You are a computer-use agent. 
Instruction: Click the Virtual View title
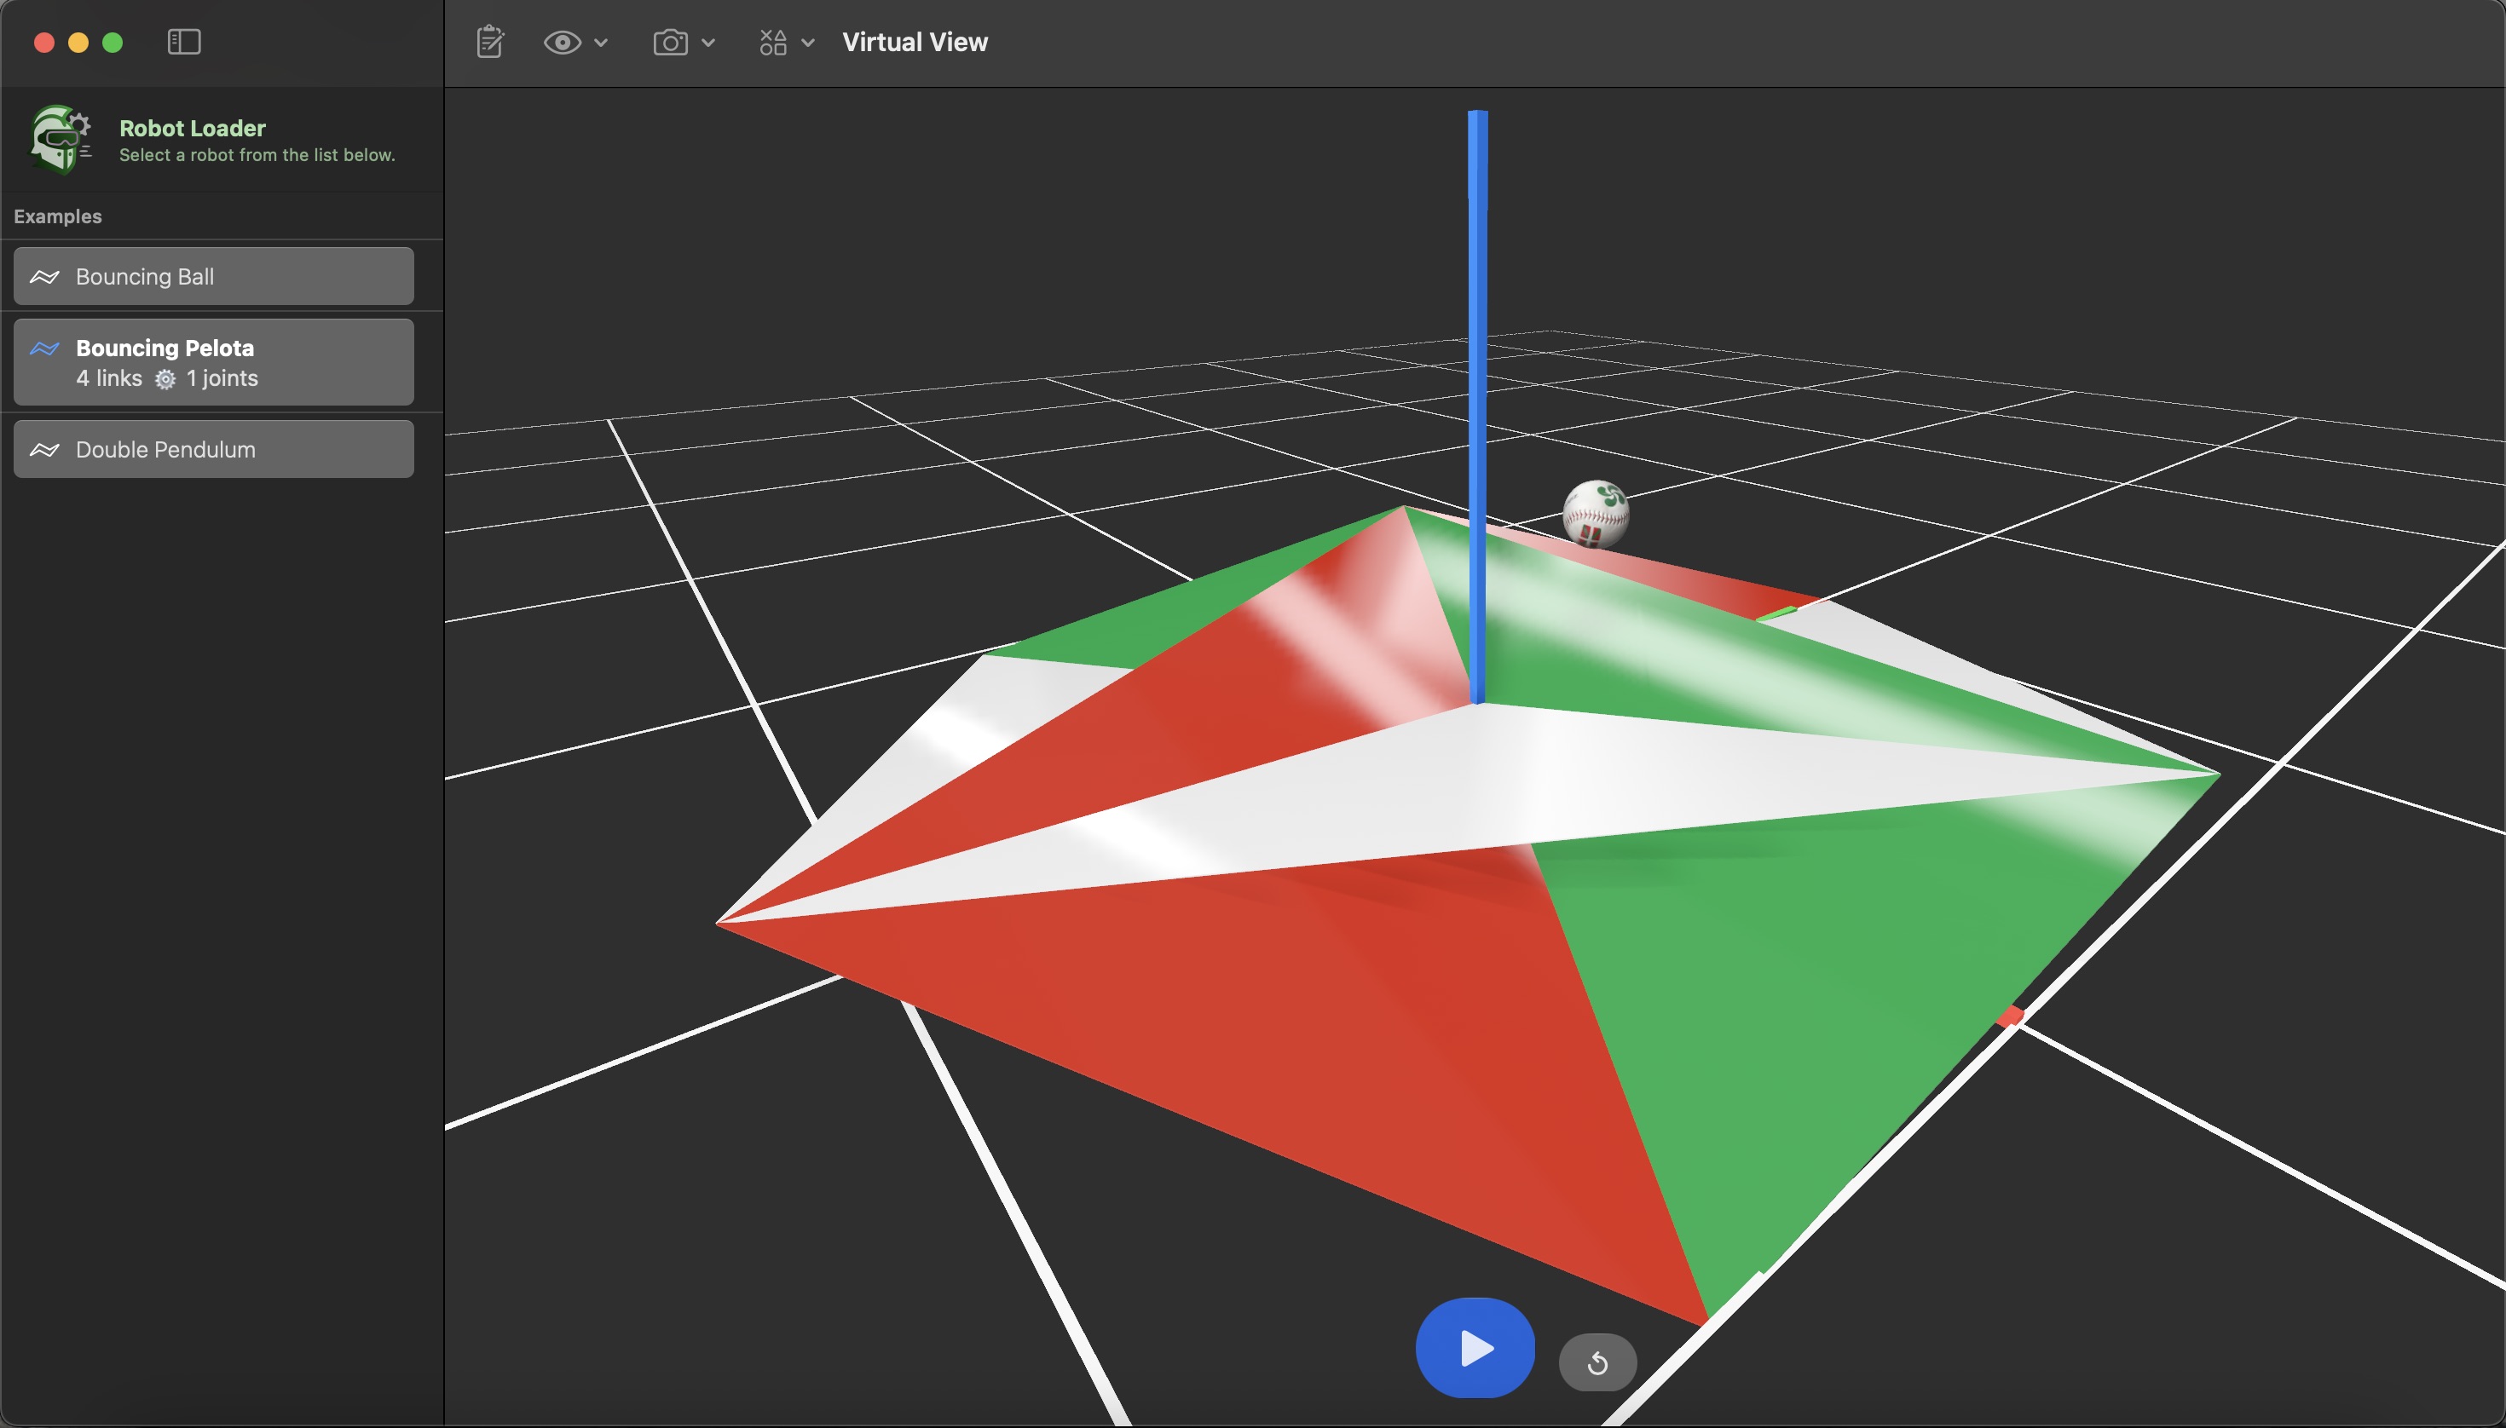pyautogui.click(x=915, y=42)
